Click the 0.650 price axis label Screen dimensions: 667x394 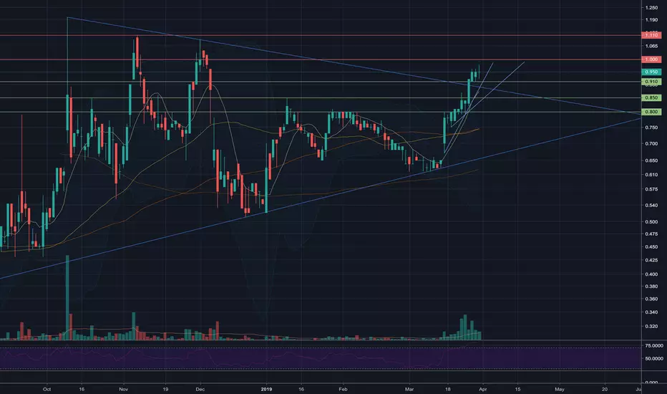coord(651,160)
